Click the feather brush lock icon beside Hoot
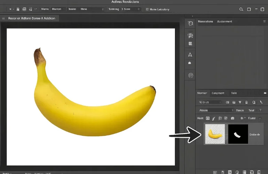Image resolution: width=268 pixels, height=174 pixels. point(214,118)
